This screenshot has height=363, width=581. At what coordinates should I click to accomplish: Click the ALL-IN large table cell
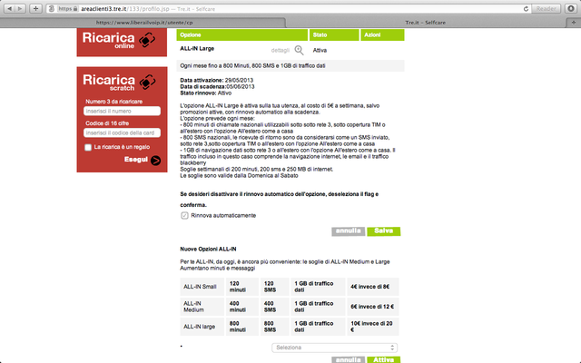click(202, 327)
